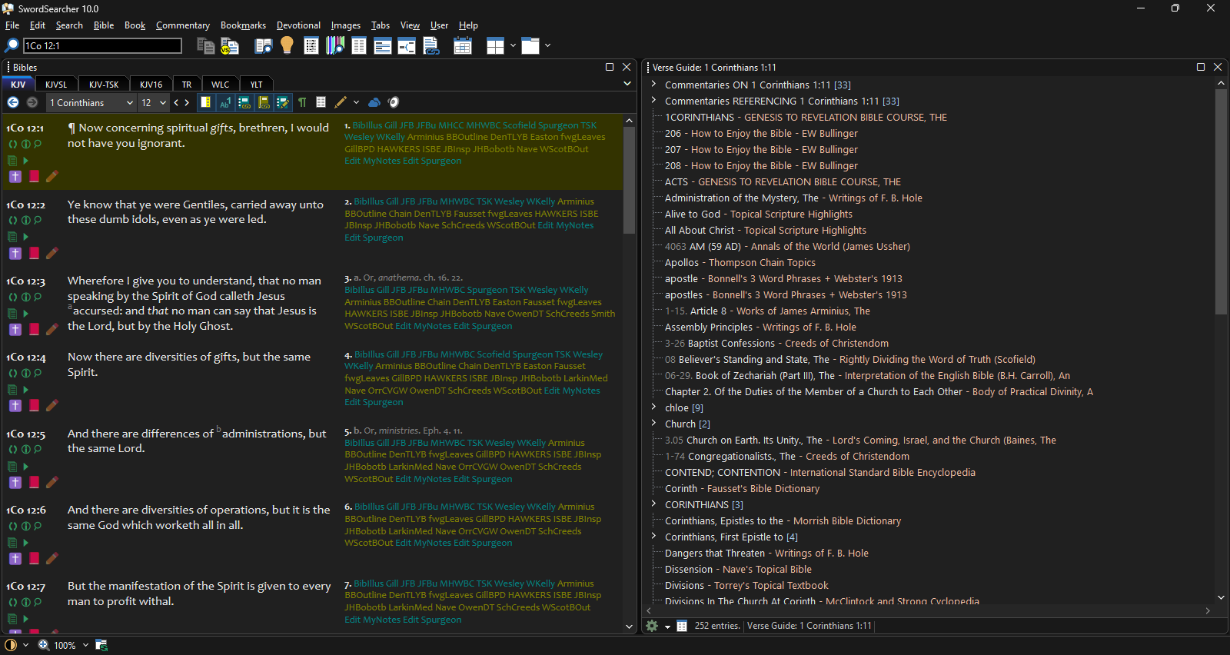Switch to the KJV-TSK tab
Image resolution: width=1230 pixels, height=655 pixels.
pos(104,85)
